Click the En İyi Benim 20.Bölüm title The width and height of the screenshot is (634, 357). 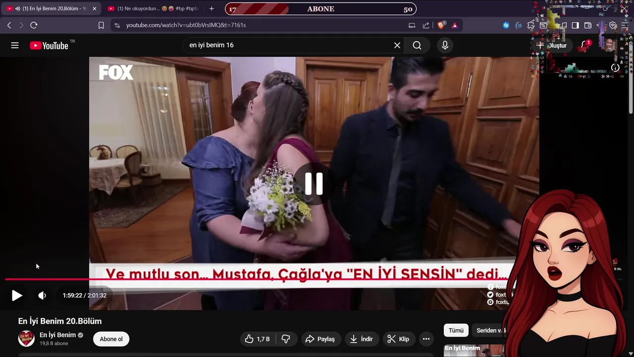click(x=60, y=321)
